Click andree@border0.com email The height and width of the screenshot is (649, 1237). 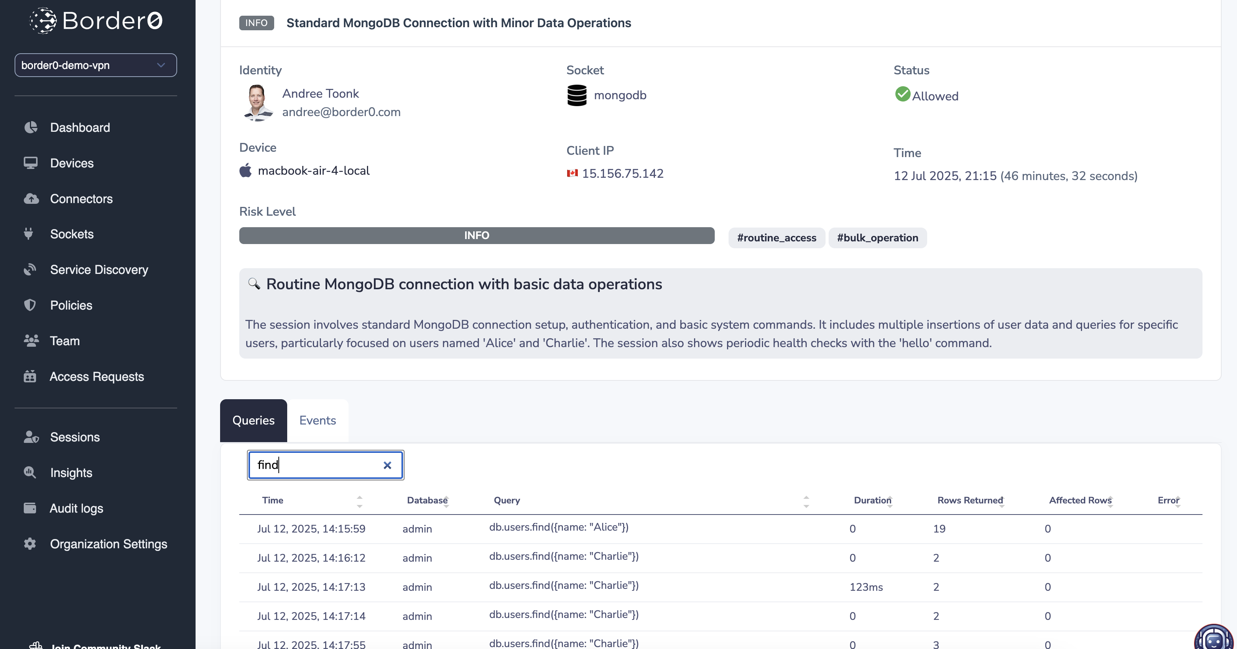click(341, 112)
